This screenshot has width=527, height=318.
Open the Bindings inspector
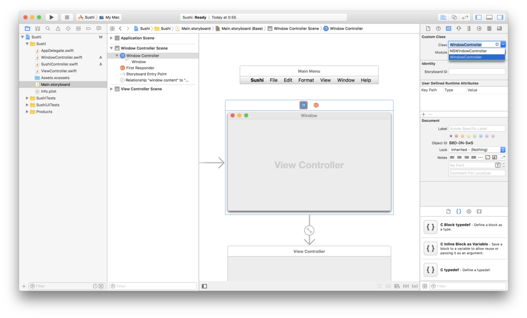point(489,29)
